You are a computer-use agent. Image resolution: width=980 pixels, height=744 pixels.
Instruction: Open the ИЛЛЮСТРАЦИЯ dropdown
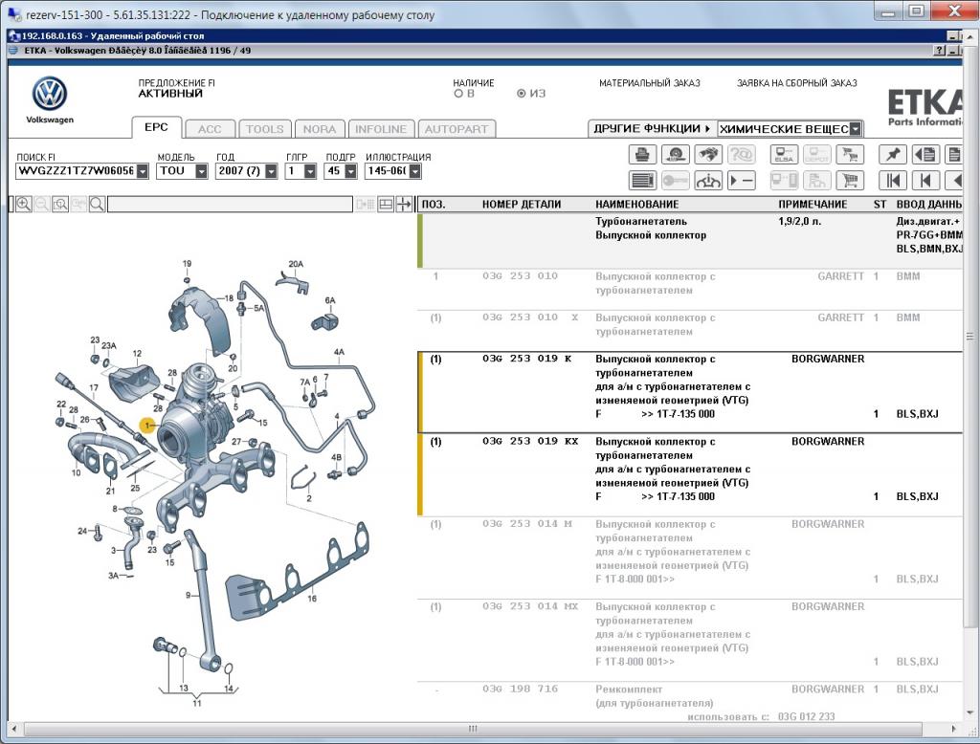click(x=415, y=170)
